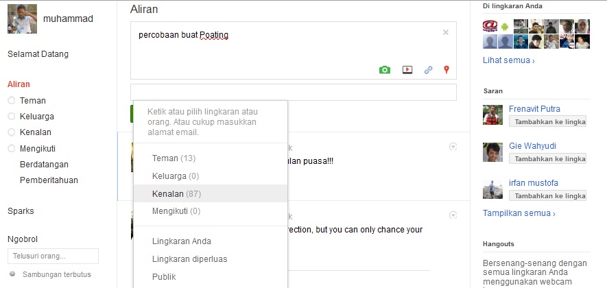
Task: Close the post box with X icon
Action: (445, 32)
